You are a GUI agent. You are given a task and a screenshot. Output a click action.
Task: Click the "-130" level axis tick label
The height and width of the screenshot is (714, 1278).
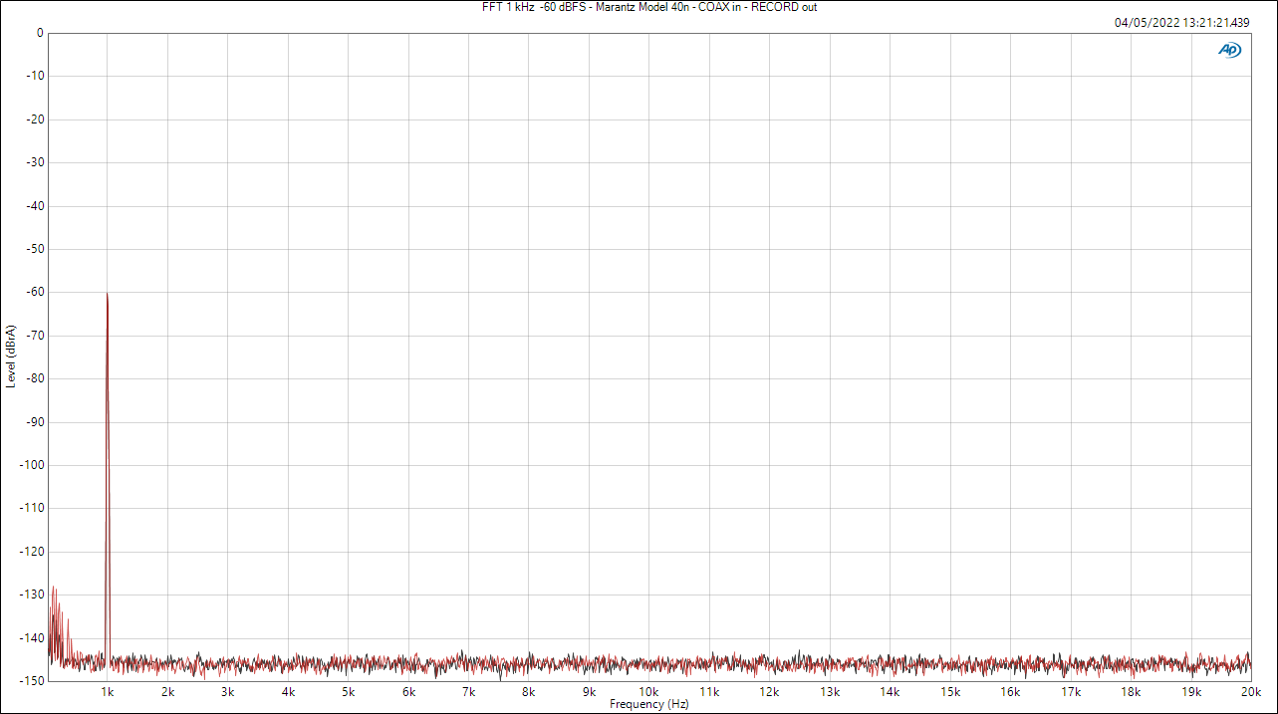click(30, 595)
